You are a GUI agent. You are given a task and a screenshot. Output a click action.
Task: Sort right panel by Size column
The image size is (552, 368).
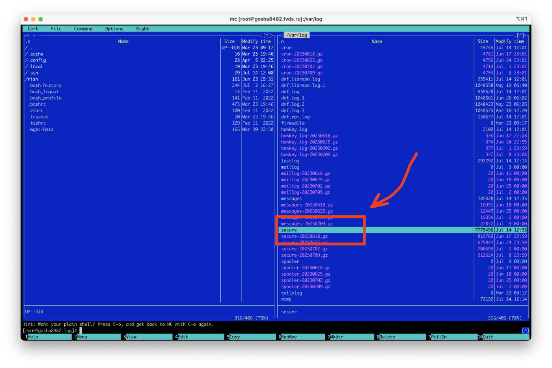[483, 41]
